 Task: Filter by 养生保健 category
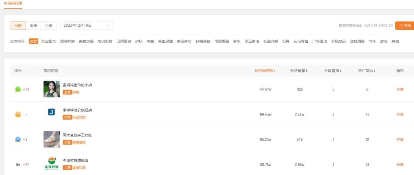point(165,41)
